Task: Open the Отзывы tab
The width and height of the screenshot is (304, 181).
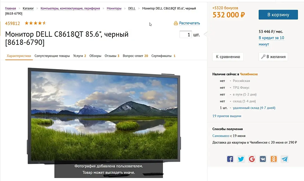Action: (x=112, y=56)
